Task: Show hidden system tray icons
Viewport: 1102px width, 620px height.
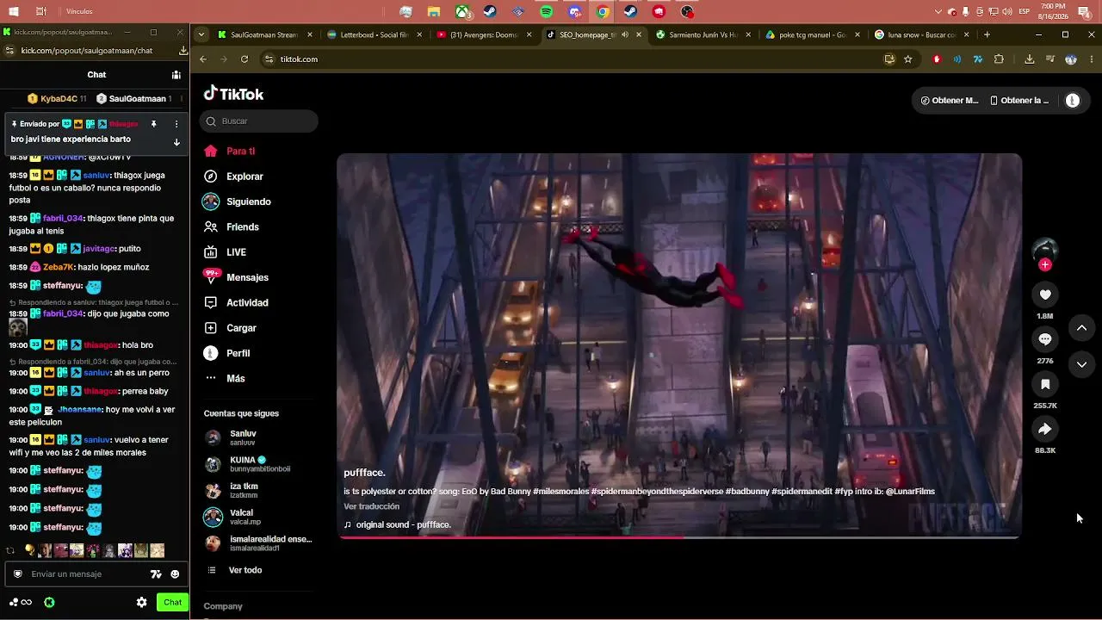Action: 938,12
